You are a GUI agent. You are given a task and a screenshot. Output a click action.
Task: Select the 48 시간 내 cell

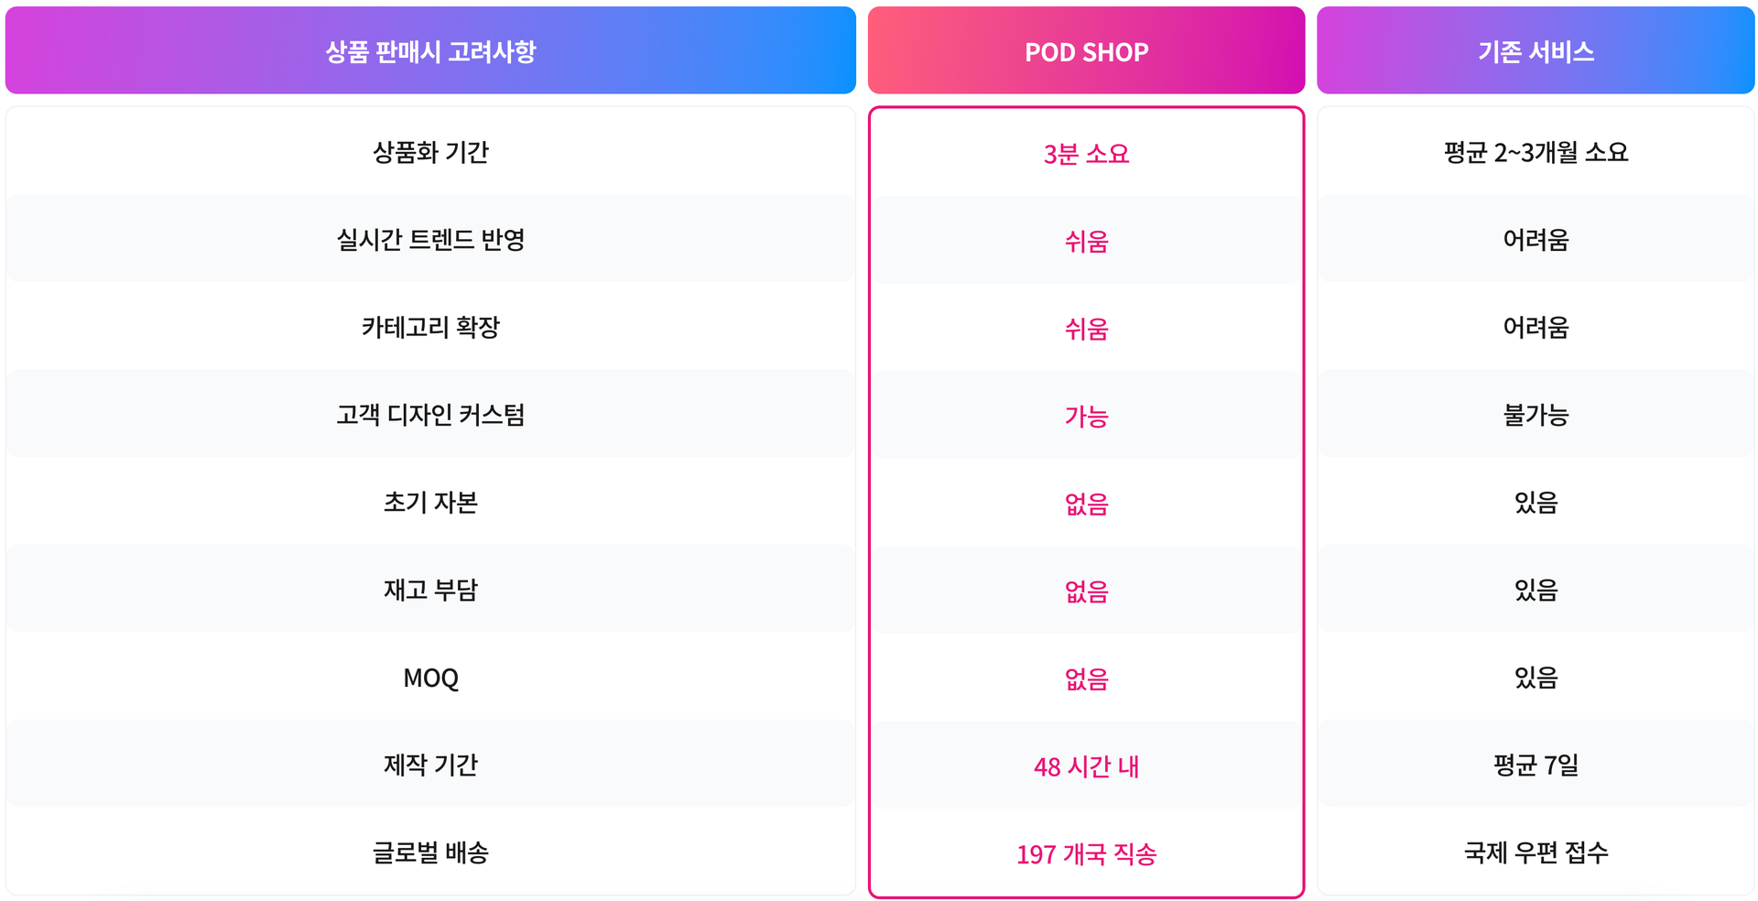(x=1086, y=765)
